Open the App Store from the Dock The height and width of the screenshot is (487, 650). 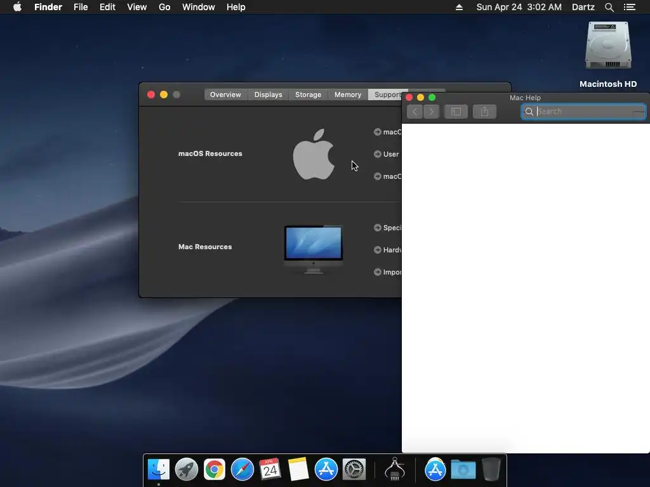(326, 470)
